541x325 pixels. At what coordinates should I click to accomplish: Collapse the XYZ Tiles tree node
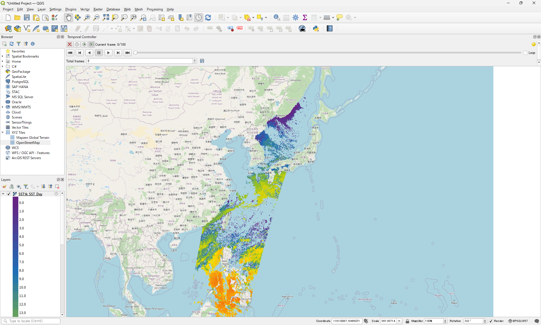3,133
